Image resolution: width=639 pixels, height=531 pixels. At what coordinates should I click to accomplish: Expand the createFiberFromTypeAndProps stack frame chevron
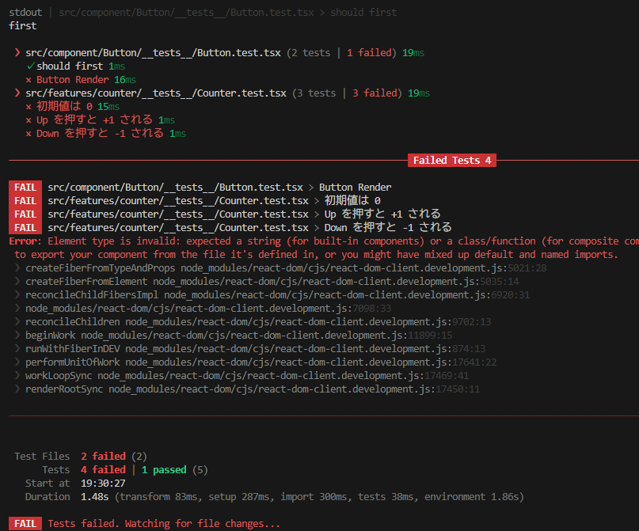pyautogui.click(x=17, y=268)
